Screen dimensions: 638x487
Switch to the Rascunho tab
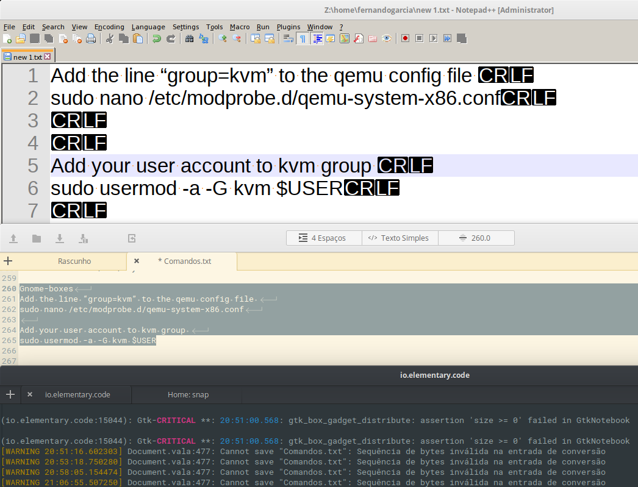click(x=74, y=261)
